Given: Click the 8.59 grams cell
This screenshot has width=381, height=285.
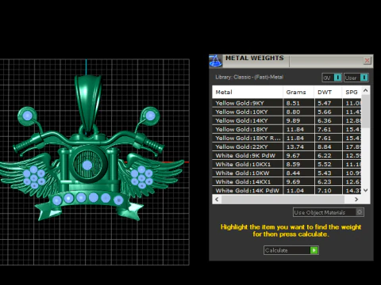Looking at the screenshot, I should coord(298,164).
